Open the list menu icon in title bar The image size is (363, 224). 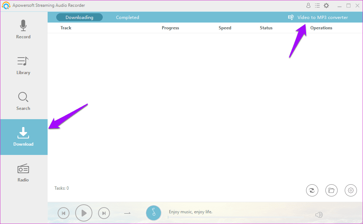click(x=317, y=6)
